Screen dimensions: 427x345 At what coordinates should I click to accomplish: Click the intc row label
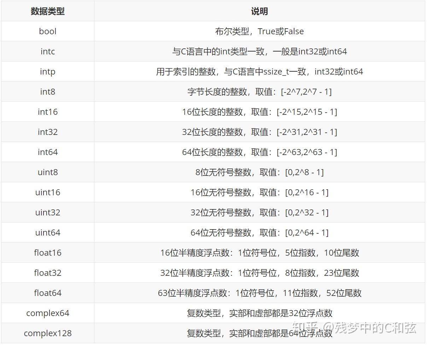click(x=47, y=51)
